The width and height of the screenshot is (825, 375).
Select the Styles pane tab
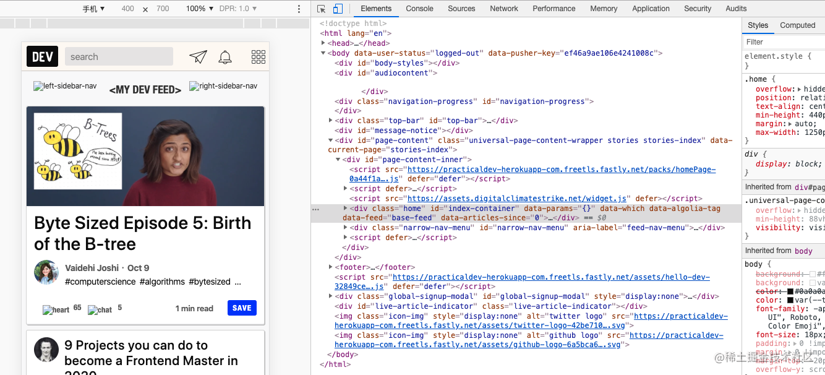tap(758, 25)
